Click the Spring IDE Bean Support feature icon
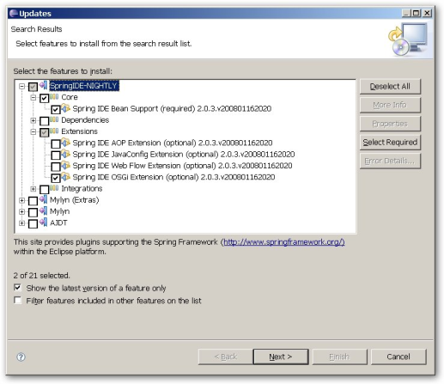 [x=66, y=108]
